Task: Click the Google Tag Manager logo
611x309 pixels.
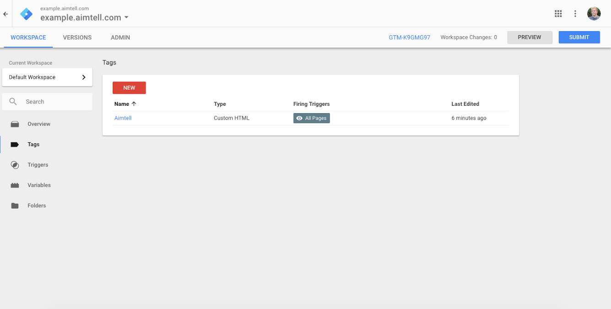Action: [26, 14]
